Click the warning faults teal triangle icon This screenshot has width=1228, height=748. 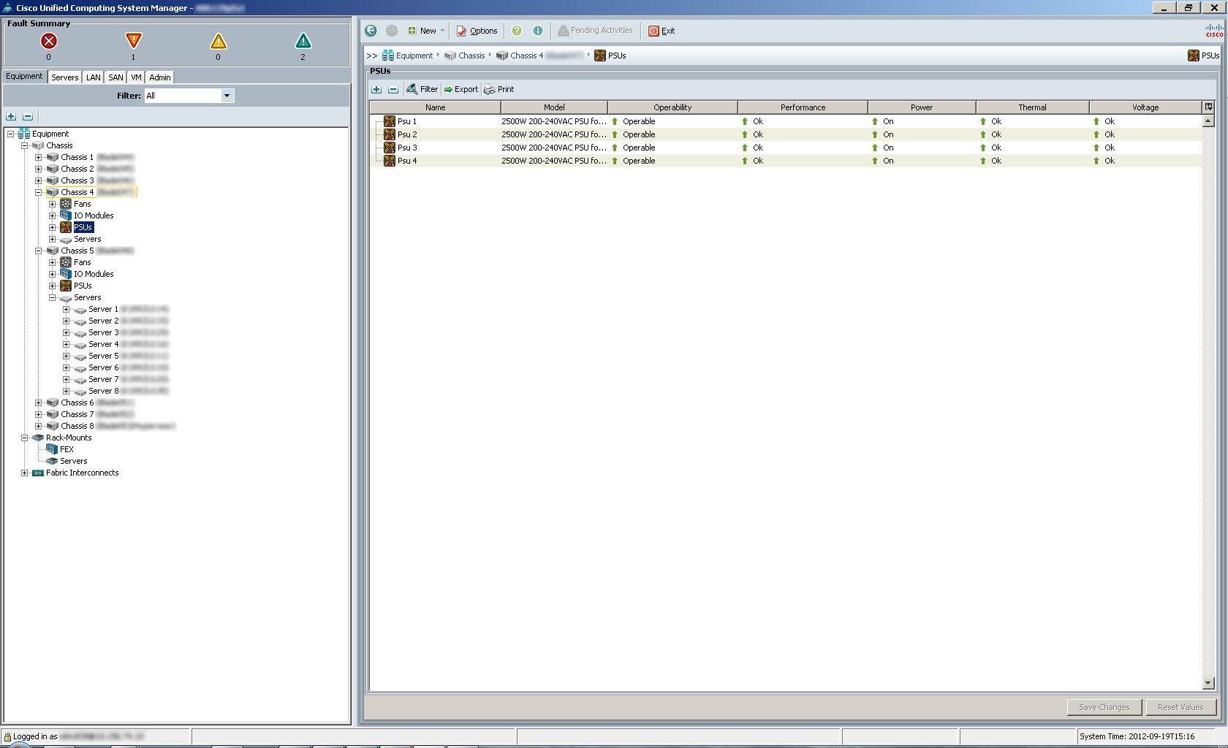[x=303, y=41]
